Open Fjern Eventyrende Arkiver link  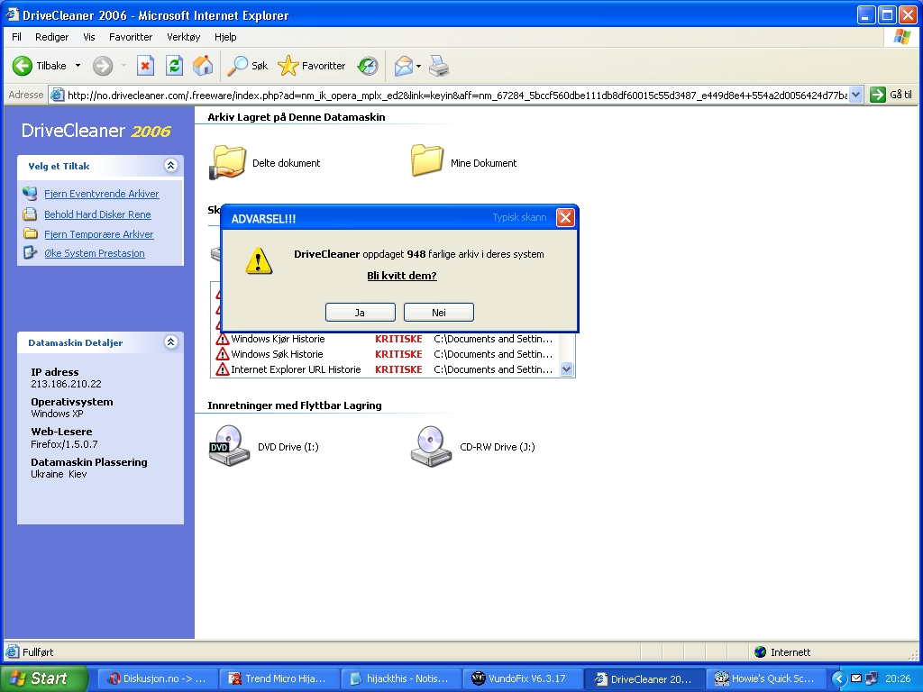point(101,194)
